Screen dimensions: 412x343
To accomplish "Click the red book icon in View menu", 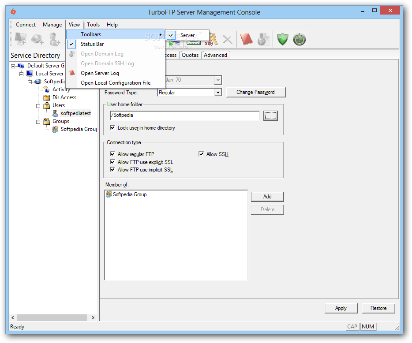I will pyautogui.click(x=72, y=73).
